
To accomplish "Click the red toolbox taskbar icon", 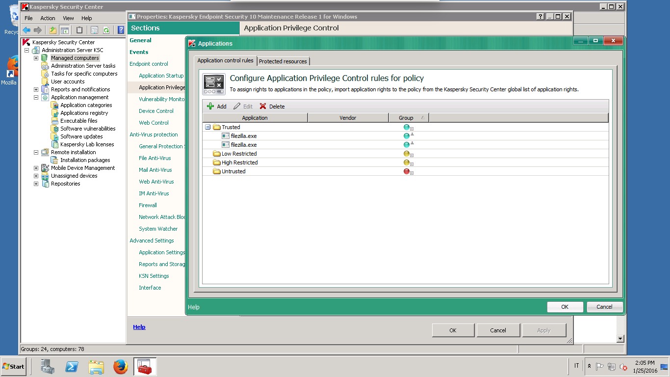I will click(x=145, y=367).
